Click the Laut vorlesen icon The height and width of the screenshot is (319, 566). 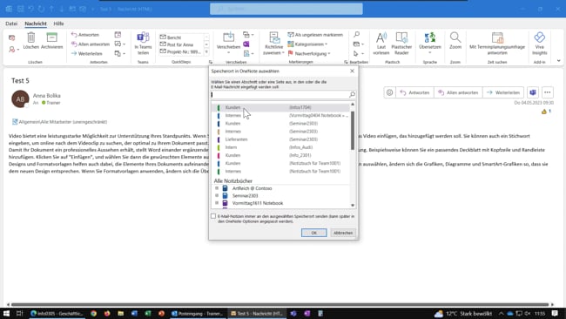click(x=381, y=37)
